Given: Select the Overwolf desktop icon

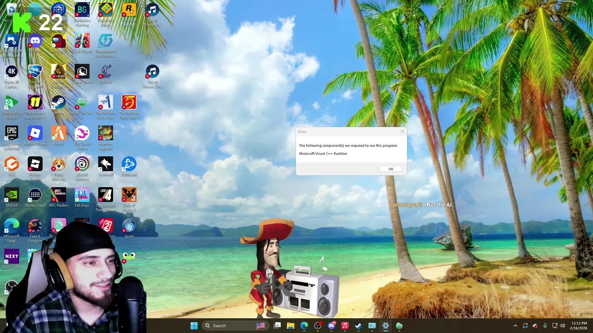Looking at the screenshot, I should point(105,166).
